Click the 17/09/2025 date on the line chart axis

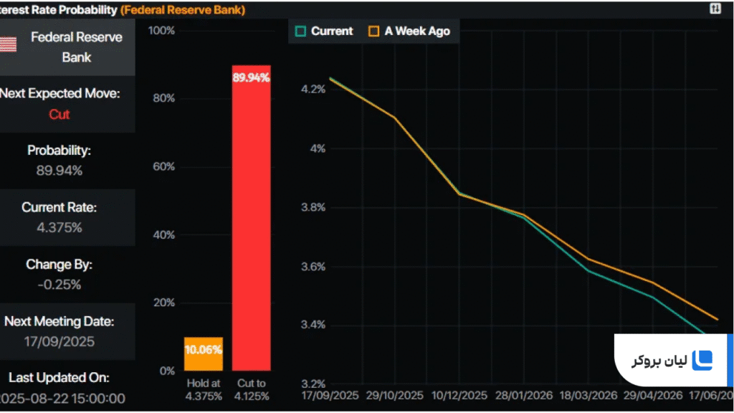(330, 396)
